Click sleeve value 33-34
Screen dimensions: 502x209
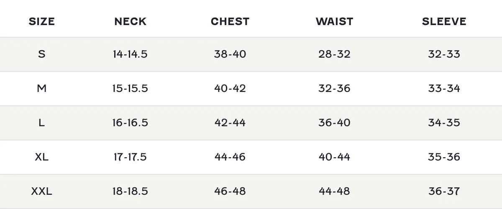point(444,88)
